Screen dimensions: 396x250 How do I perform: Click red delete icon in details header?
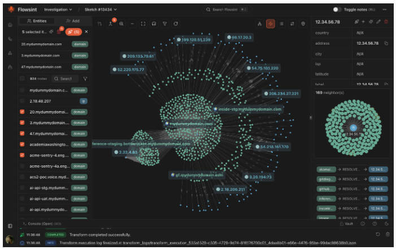coord(386,21)
